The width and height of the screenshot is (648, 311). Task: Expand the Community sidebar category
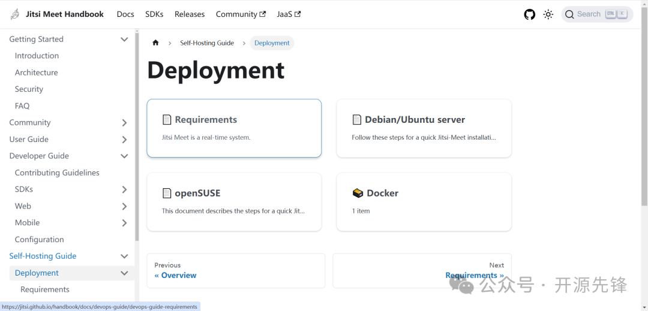coord(124,123)
